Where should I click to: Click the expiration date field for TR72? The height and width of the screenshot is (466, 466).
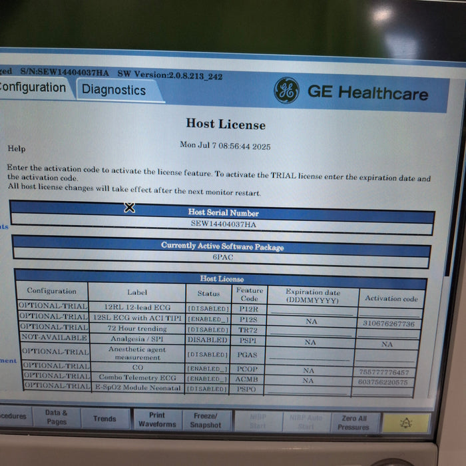311,332
